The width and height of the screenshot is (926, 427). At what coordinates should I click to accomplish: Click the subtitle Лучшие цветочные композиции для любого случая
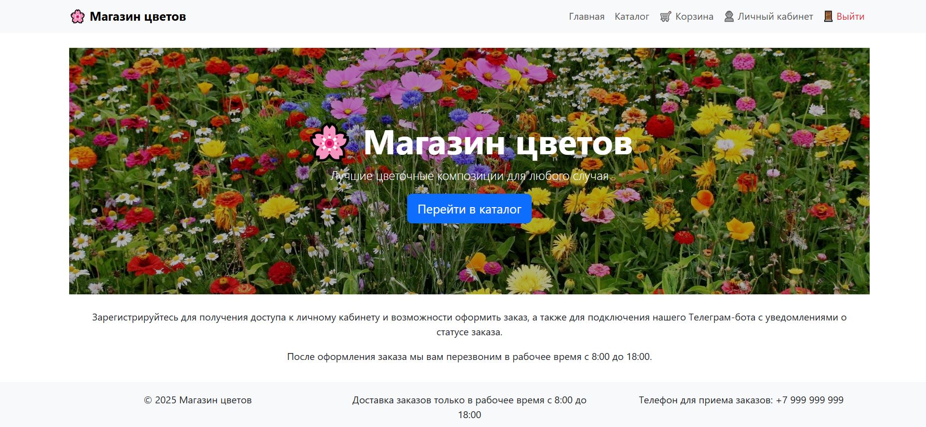(469, 176)
